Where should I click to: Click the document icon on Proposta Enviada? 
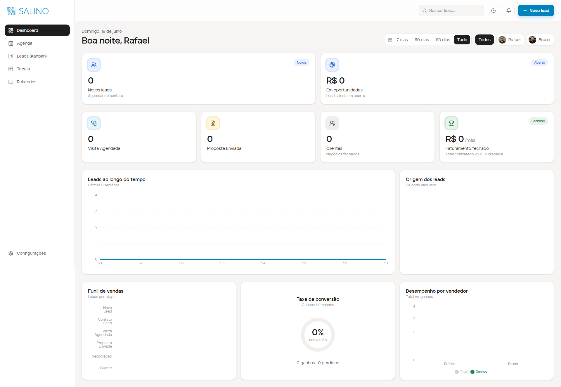(213, 123)
